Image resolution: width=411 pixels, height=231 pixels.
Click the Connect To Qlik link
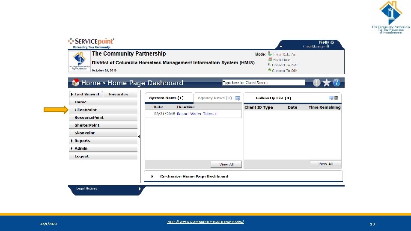tap(284, 71)
